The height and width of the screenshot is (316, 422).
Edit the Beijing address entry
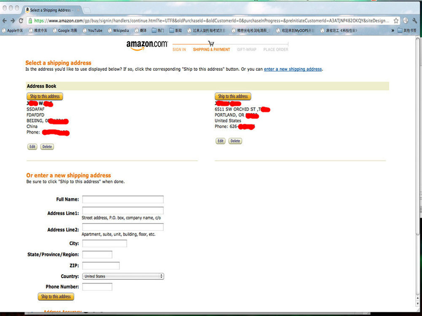pos(32,147)
